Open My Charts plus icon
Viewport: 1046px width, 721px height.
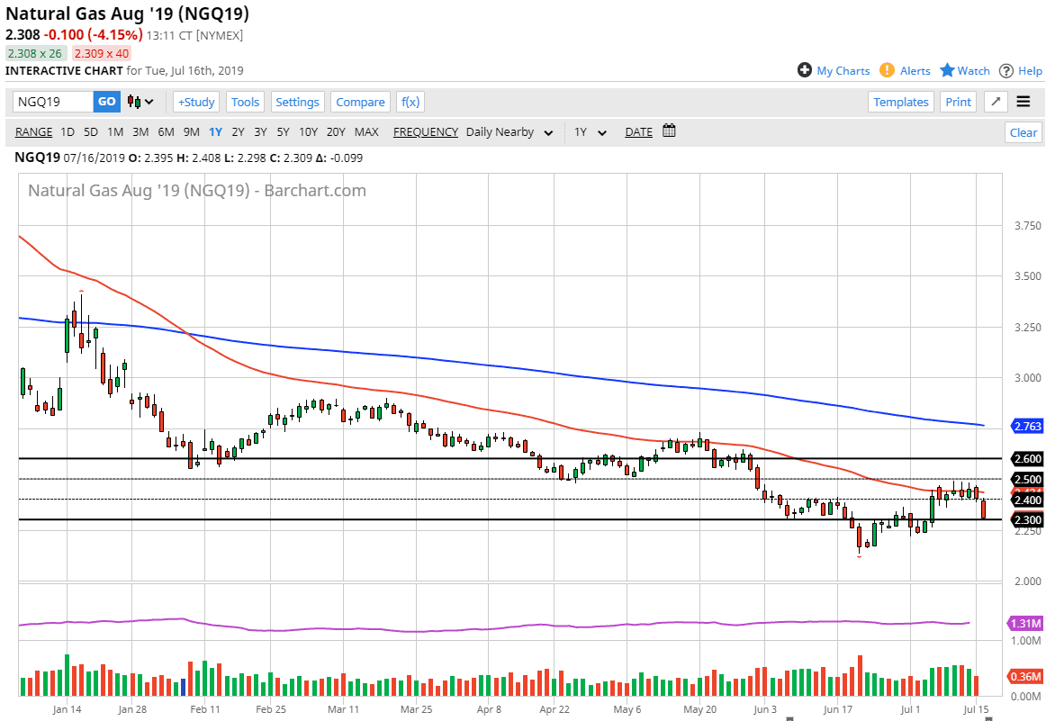tap(805, 70)
